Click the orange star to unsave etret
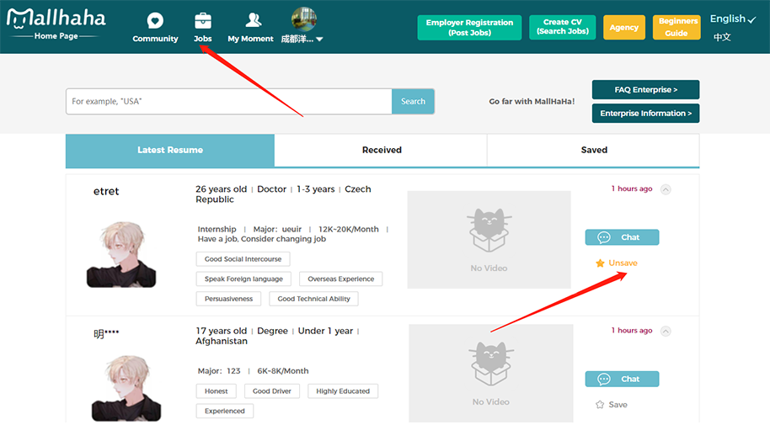Image resolution: width=770 pixels, height=425 pixels. click(600, 263)
